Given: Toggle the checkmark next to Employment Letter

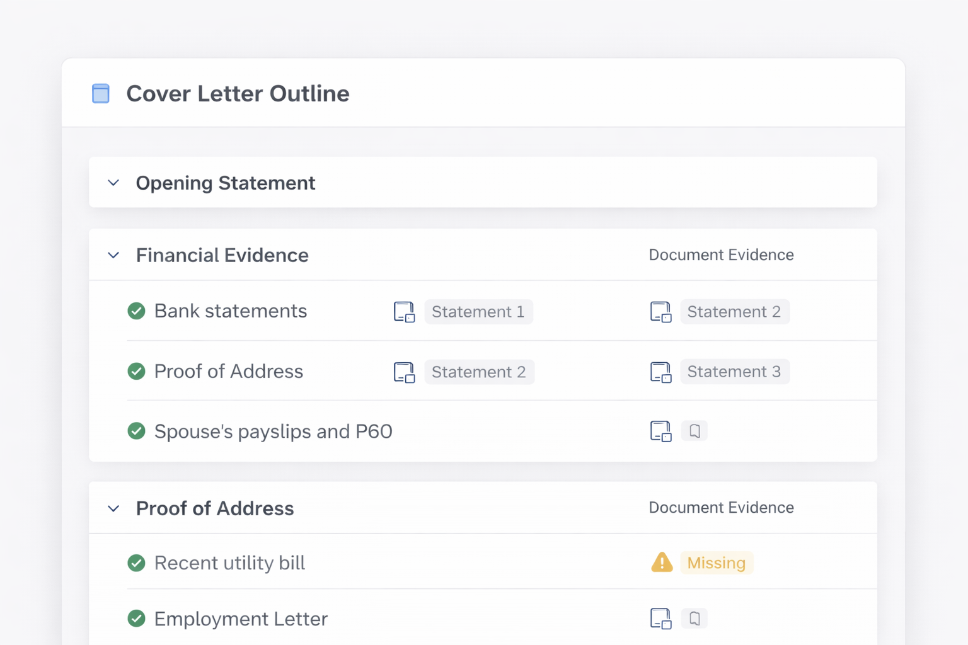Looking at the screenshot, I should [x=136, y=618].
